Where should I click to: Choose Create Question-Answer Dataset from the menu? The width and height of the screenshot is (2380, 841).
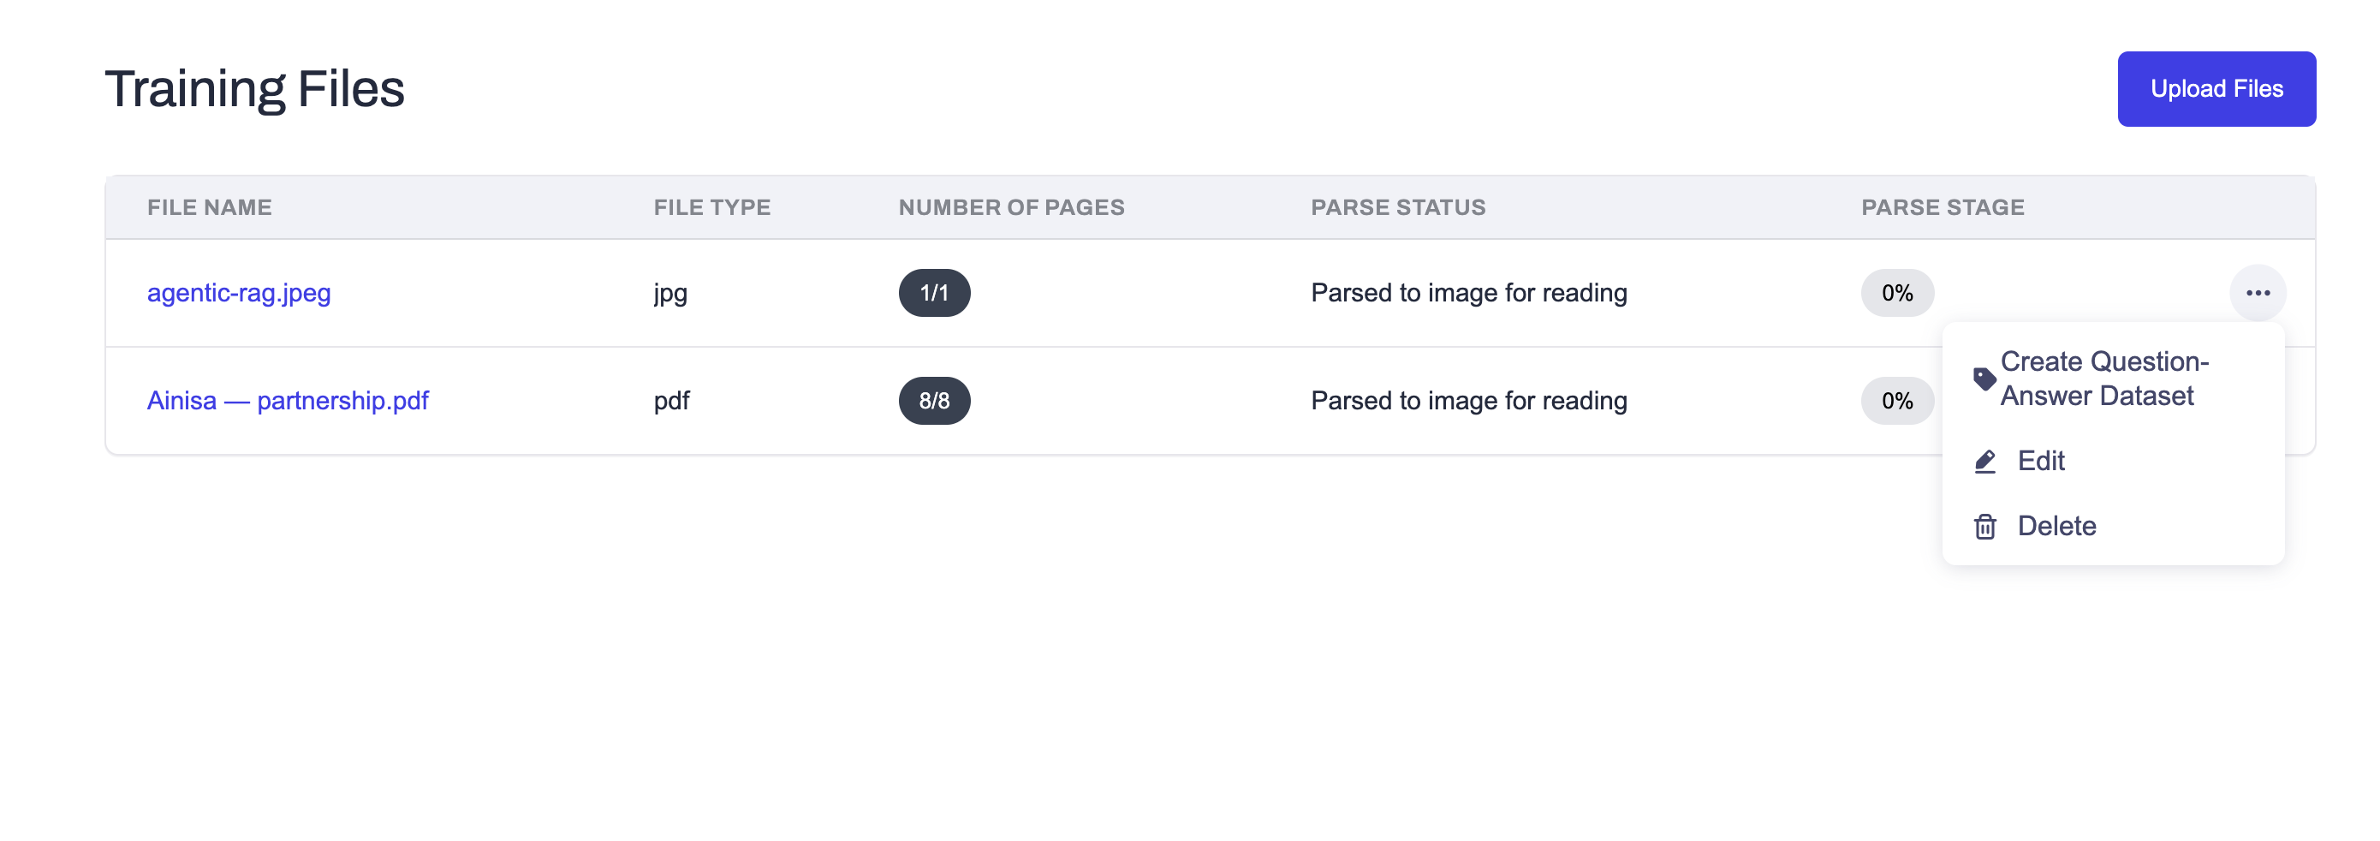coord(2103,379)
